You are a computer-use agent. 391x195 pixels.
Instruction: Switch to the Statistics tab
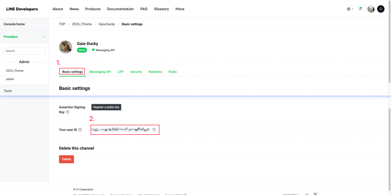coord(155,72)
